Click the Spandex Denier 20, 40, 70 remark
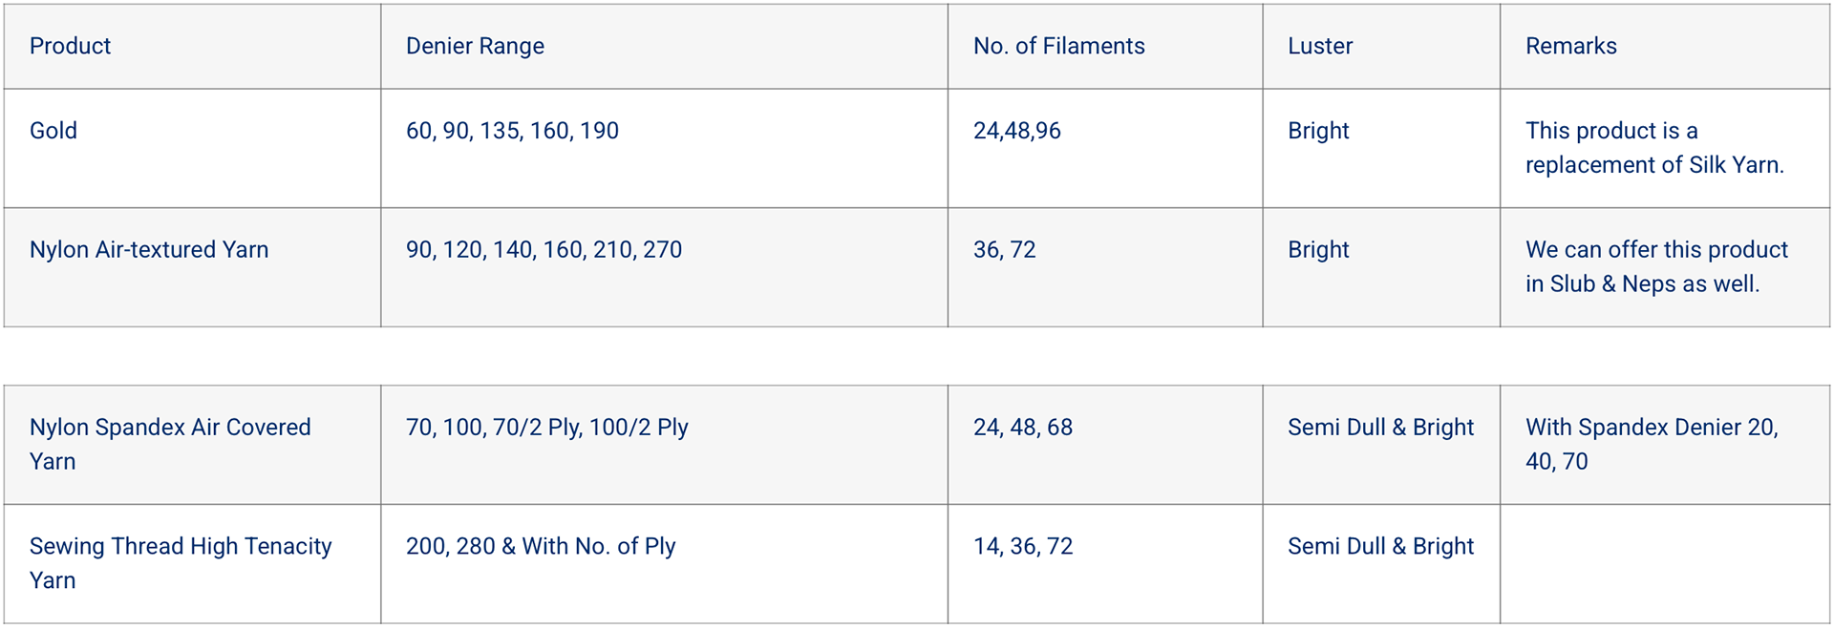The image size is (1834, 629). pos(1652,444)
